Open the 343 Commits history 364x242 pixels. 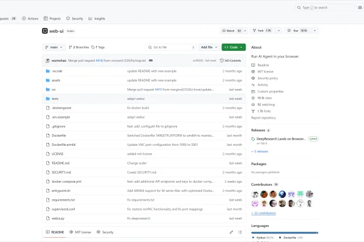coord(231,60)
